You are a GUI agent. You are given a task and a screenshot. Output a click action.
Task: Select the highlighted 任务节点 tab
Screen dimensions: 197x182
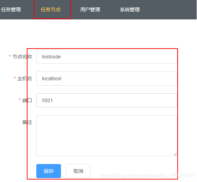pos(51,10)
